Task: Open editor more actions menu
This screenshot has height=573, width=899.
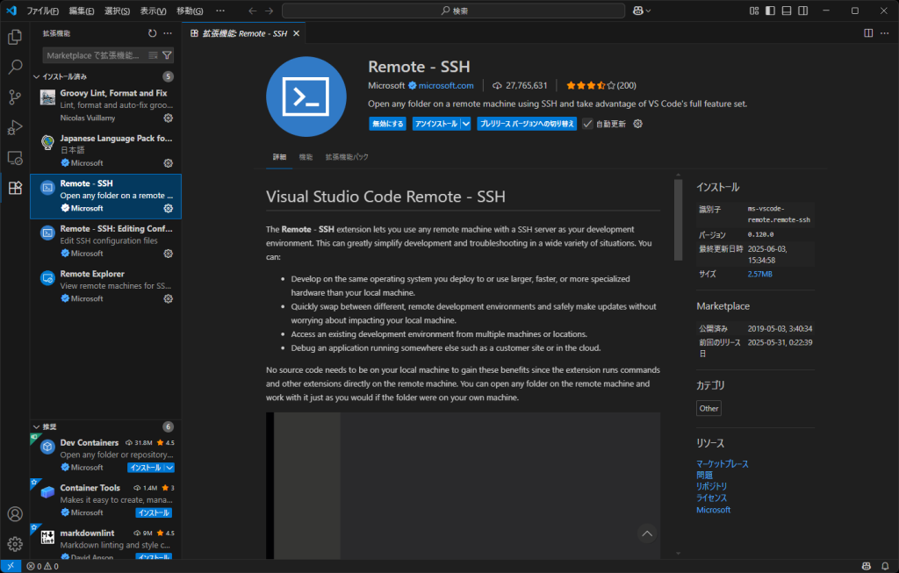Action: (x=885, y=33)
